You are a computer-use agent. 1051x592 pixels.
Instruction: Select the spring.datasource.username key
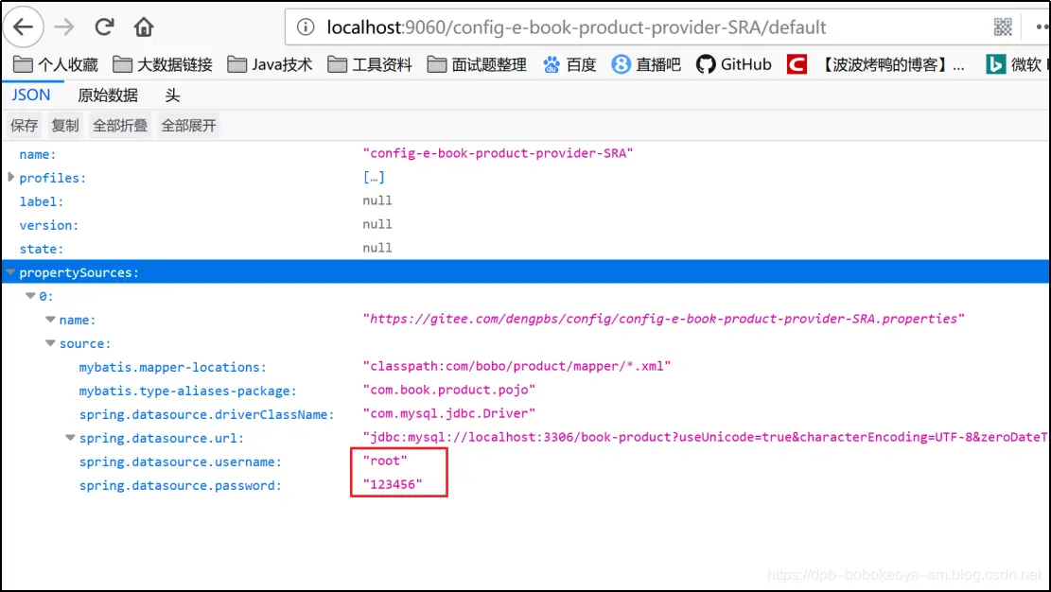pyautogui.click(x=181, y=461)
